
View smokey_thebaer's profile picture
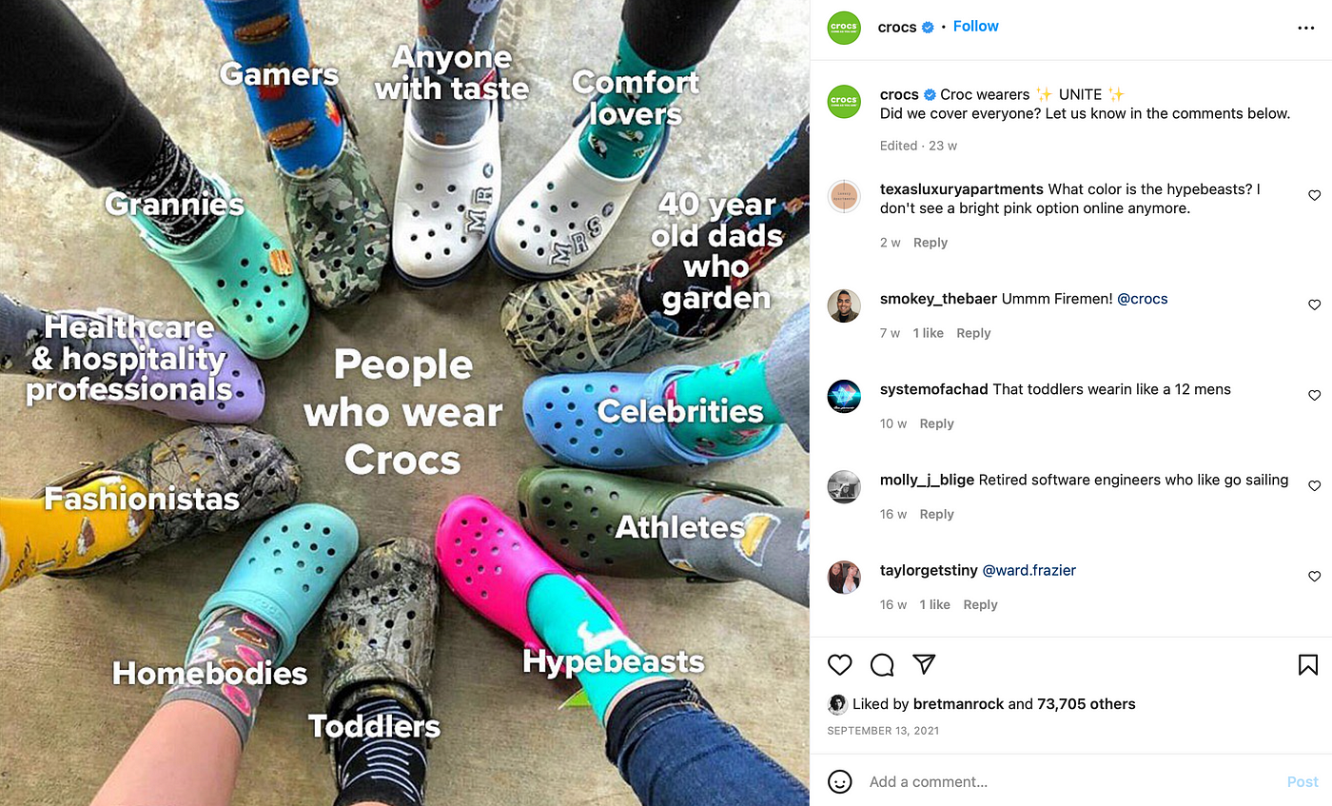(x=844, y=306)
